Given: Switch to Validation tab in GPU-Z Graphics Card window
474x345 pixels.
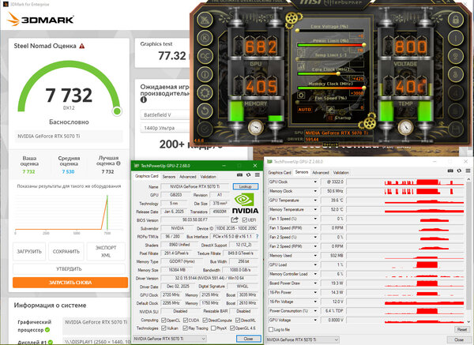Looking at the screenshot, I should tap(208, 177).
